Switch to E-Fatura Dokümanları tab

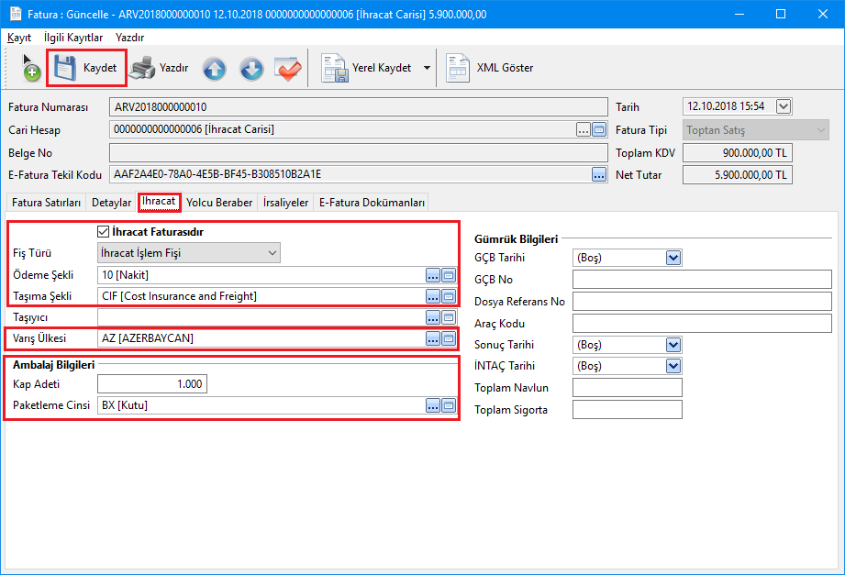click(x=372, y=203)
